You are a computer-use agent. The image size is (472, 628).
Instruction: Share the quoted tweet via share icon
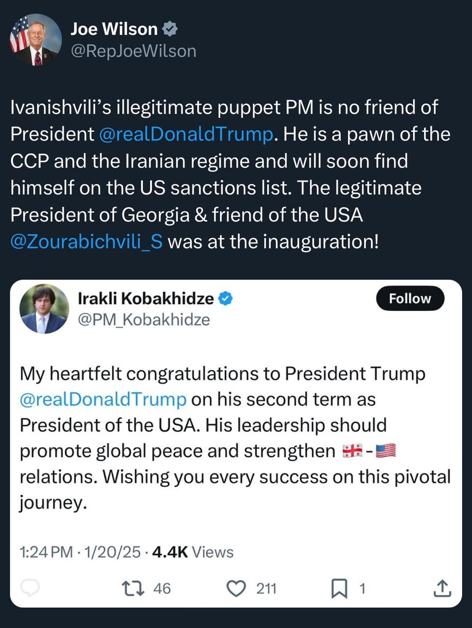click(x=443, y=588)
